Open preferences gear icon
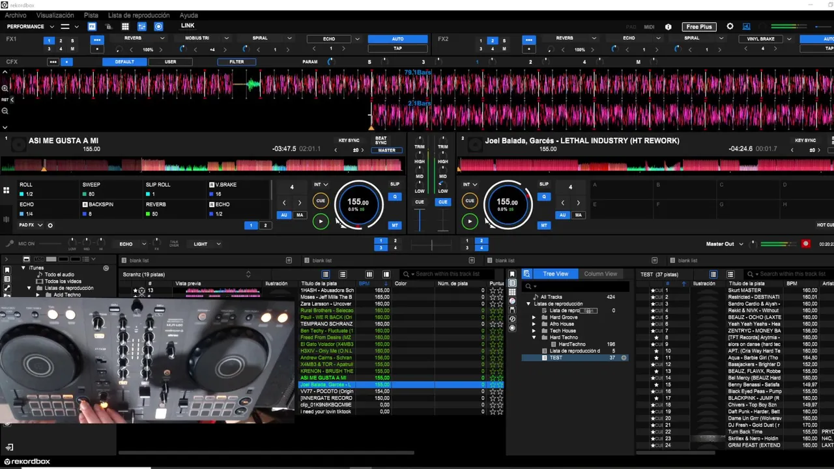This screenshot has height=469, width=834. (730, 27)
